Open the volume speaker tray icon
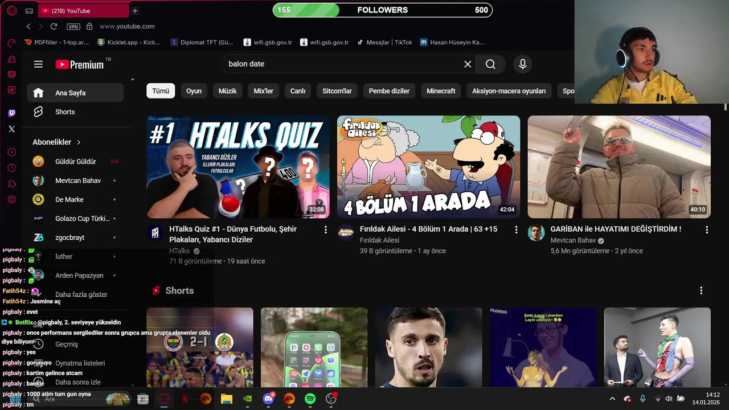The height and width of the screenshot is (410, 729). point(669,399)
